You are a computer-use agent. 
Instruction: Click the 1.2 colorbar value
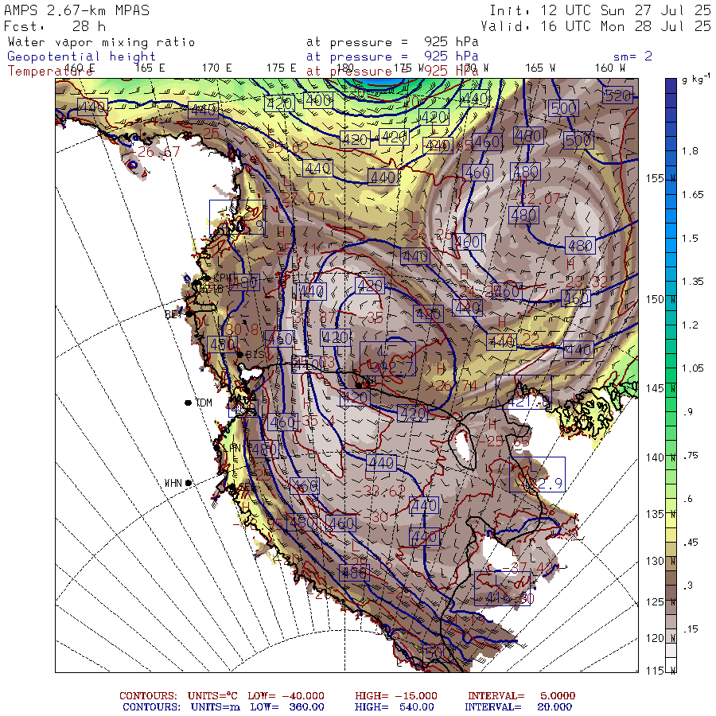coord(690,325)
